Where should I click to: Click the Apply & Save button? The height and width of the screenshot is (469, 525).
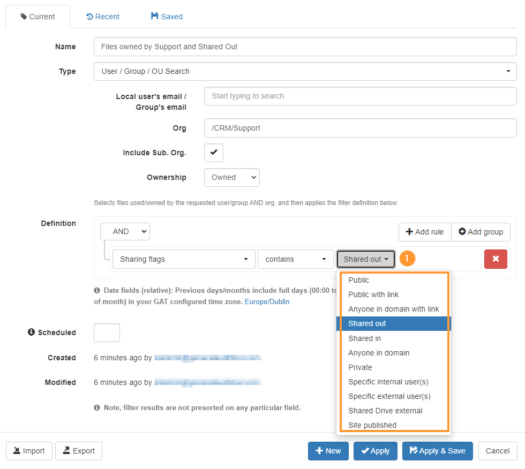pos(438,451)
